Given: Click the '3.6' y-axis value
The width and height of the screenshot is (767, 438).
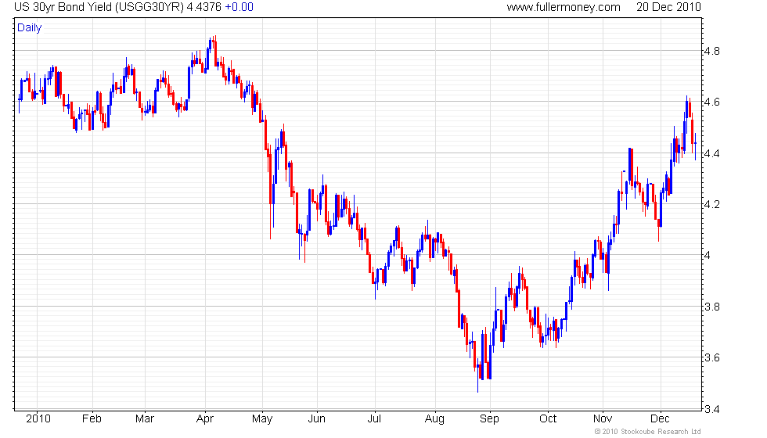Looking at the screenshot, I should (x=711, y=357).
